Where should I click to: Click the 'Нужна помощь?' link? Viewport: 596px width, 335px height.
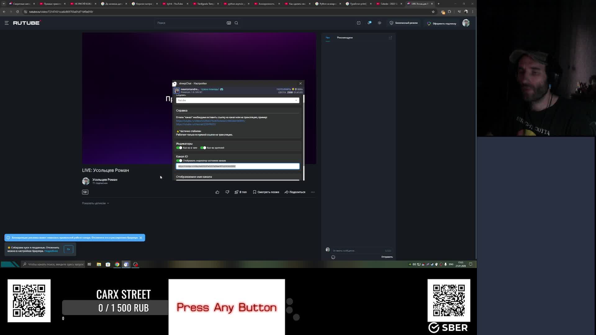[210, 89]
